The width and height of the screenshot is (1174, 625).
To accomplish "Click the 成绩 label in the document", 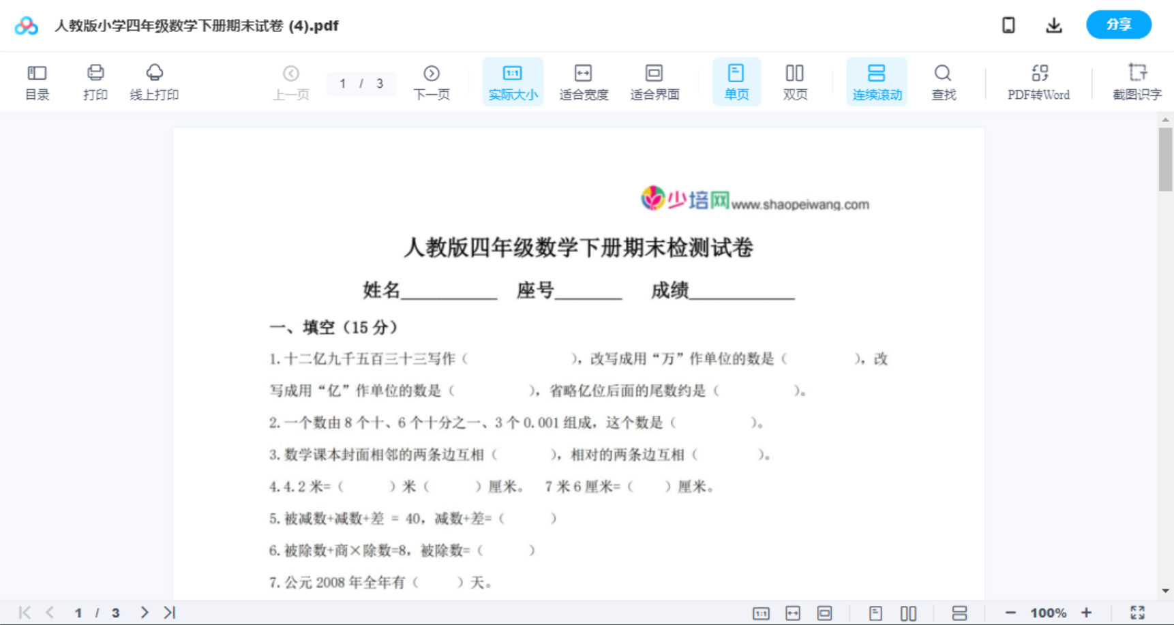I will pos(669,290).
